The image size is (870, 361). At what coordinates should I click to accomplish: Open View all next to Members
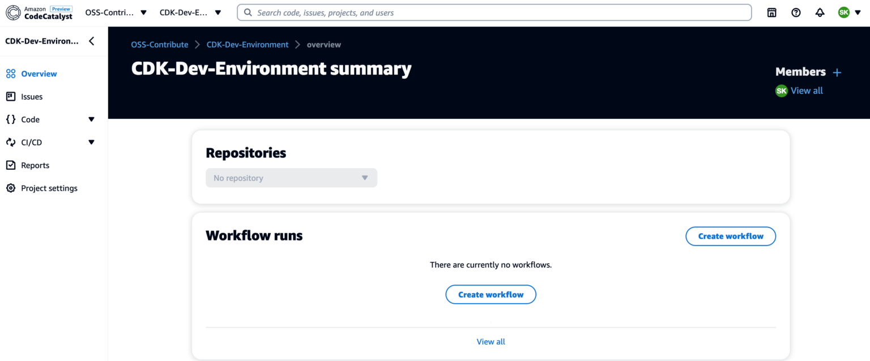(807, 91)
